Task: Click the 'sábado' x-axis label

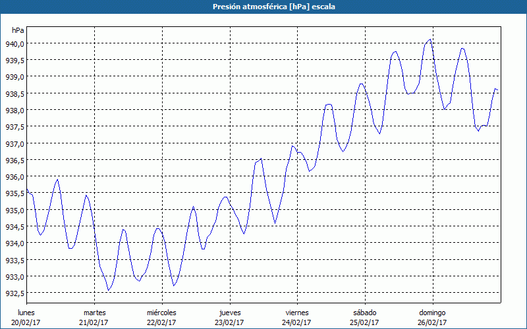Action: [364, 312]
